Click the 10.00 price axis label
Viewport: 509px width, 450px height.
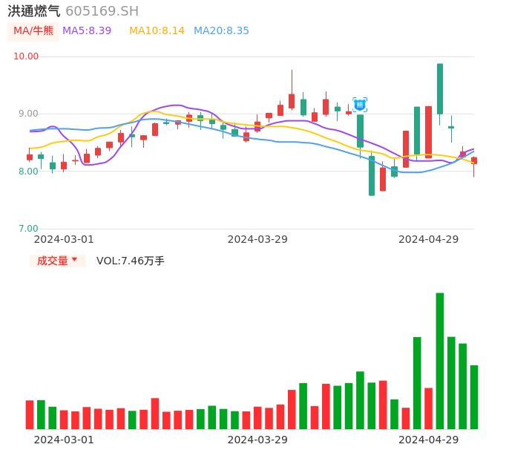click(x=26, y=56)
